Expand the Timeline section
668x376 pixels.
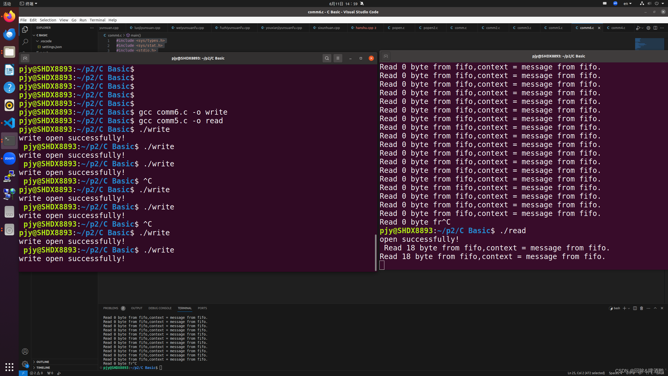[64, 367]
